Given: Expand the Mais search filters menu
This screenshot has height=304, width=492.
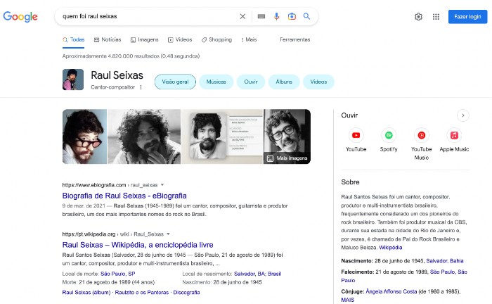Looking at the screenshot, I should (249, 39).
